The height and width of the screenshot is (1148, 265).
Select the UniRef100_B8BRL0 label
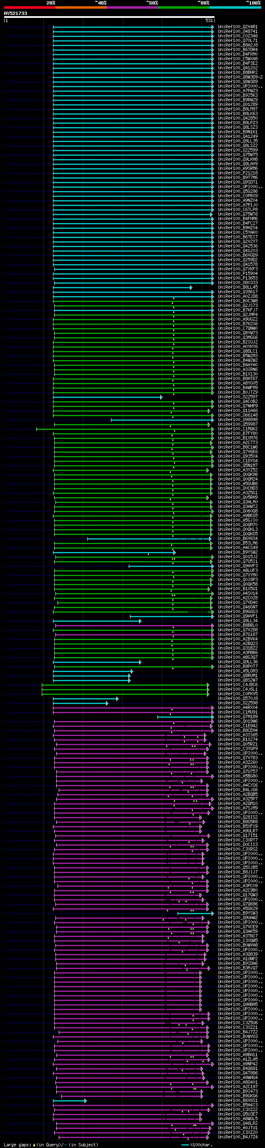point(237,625)
